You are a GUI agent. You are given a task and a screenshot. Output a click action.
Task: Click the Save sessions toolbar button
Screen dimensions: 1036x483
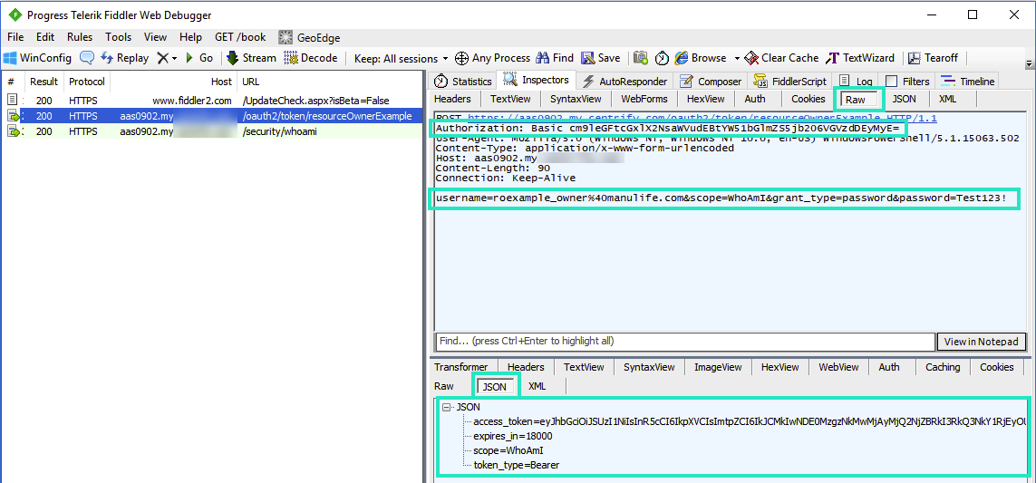pyautogui.click(x=601, y=58)
